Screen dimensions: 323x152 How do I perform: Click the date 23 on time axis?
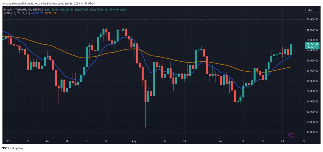pos(282,141)
